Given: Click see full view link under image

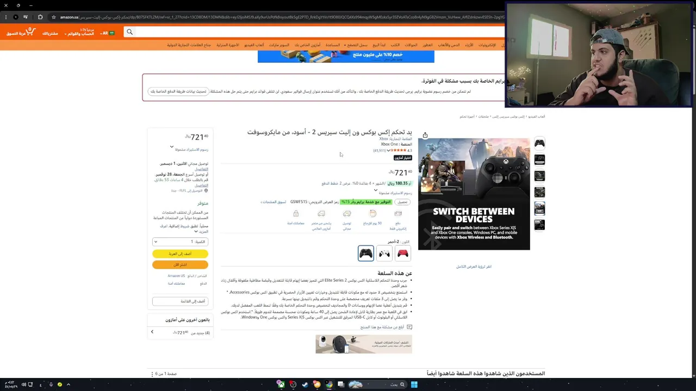Looking at the screenshot, I should point(474,267).
